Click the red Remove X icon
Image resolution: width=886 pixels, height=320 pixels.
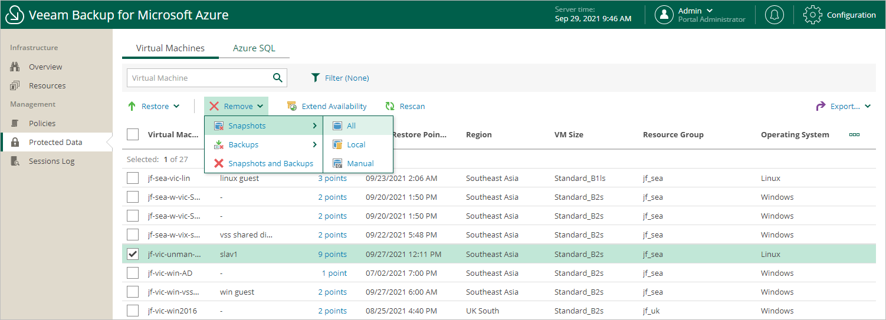(214, 107)
